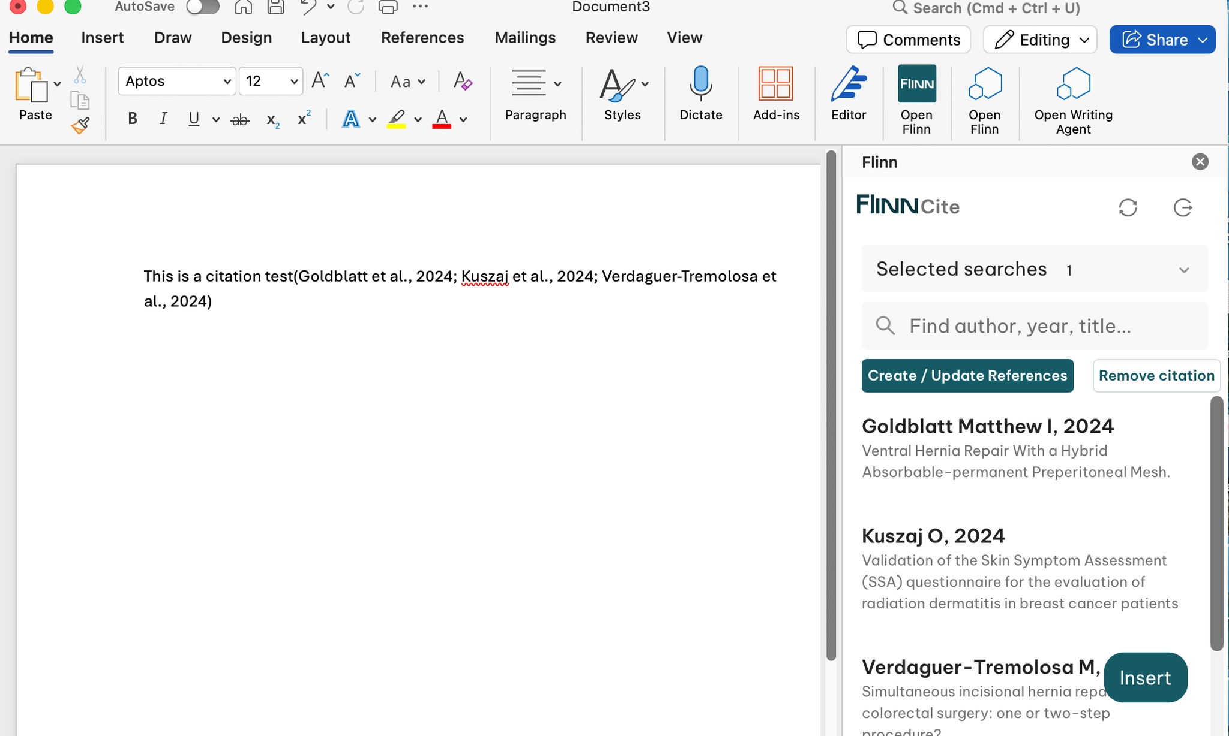Image resolution: width=1229 pixels, height=736 pixels.
Task: Click the Insert button
Action: pos(1145,678)
